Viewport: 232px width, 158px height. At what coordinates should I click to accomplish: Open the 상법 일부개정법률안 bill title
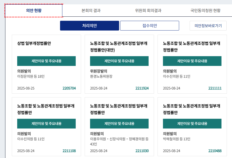34,43
